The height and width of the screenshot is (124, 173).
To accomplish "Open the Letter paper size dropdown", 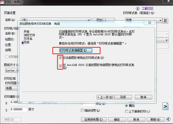I will (x=11, y=70).
